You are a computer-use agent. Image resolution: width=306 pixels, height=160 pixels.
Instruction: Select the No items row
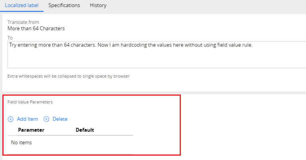22,142
